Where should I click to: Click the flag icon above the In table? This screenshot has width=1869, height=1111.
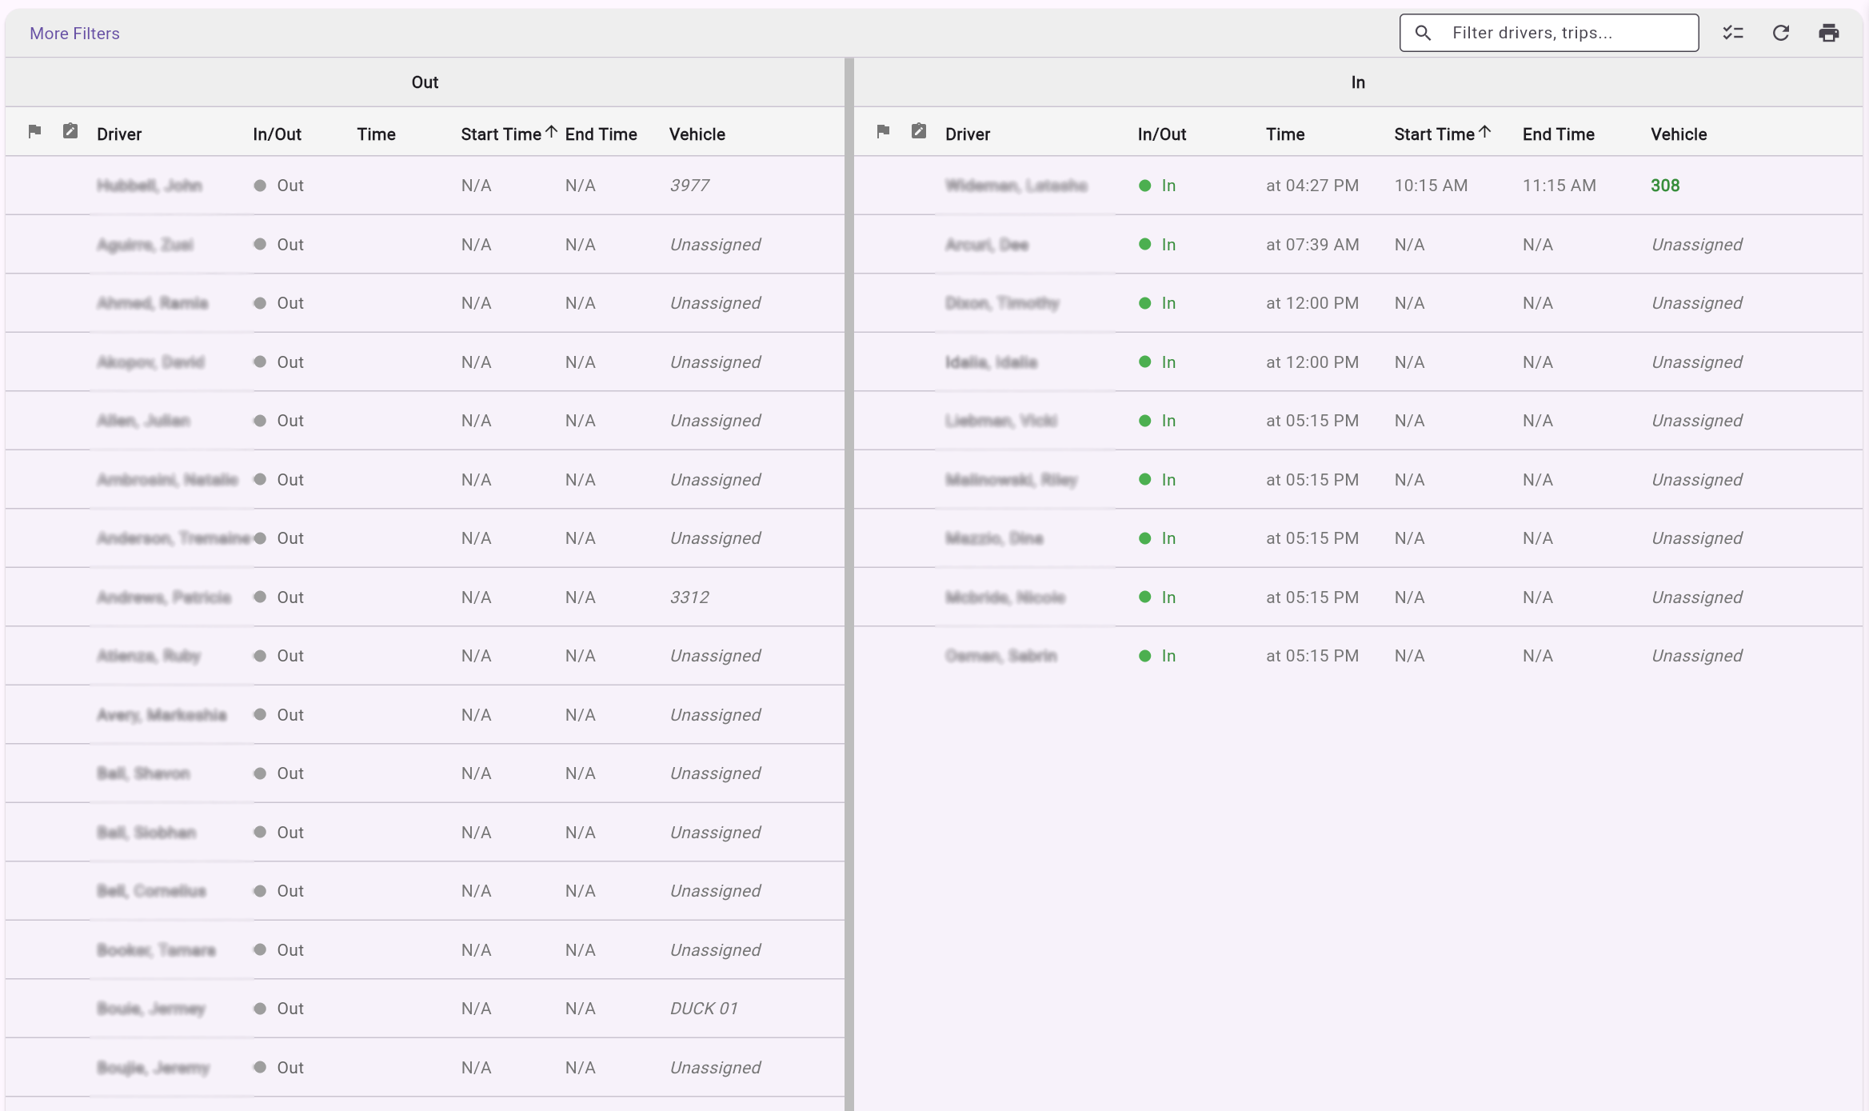point(883,131)
